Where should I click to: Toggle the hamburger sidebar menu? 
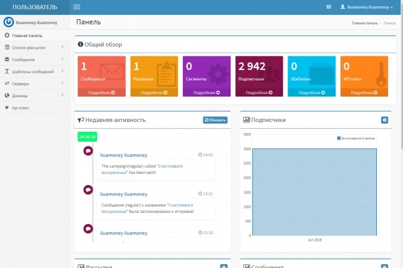pyautogui.click(x=77, y=7)
